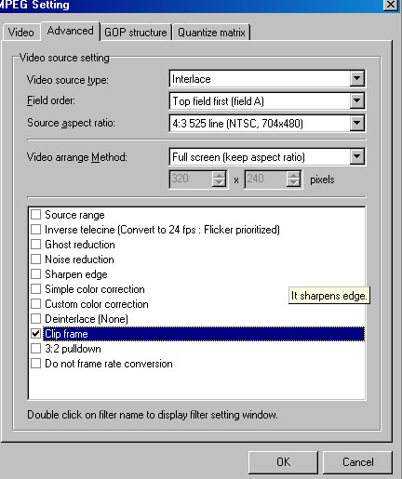The height and width of the screenshot is (479, 402).
Task: Uncheck the Clip frame checkbox
Action: 36,334
